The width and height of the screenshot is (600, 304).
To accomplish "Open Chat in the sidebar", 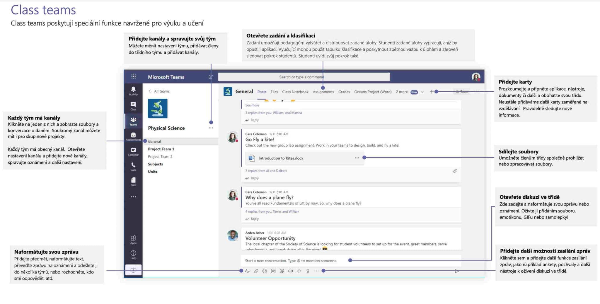I will point(133,106).
